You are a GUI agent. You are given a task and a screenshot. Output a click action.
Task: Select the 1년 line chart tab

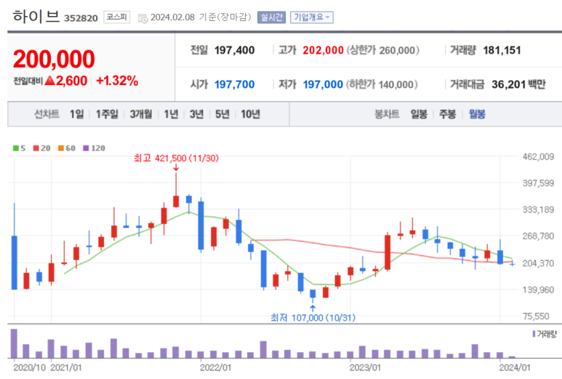click(171, 114)
